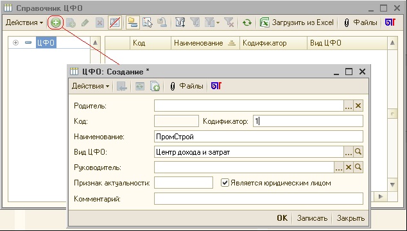This screenshot has width=407, height=231.
Task: Click the Set filter and sort icon
Action: 180,23
